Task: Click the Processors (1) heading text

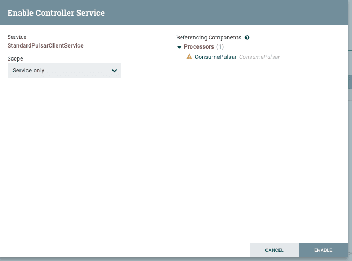Action: click(204, 46)
